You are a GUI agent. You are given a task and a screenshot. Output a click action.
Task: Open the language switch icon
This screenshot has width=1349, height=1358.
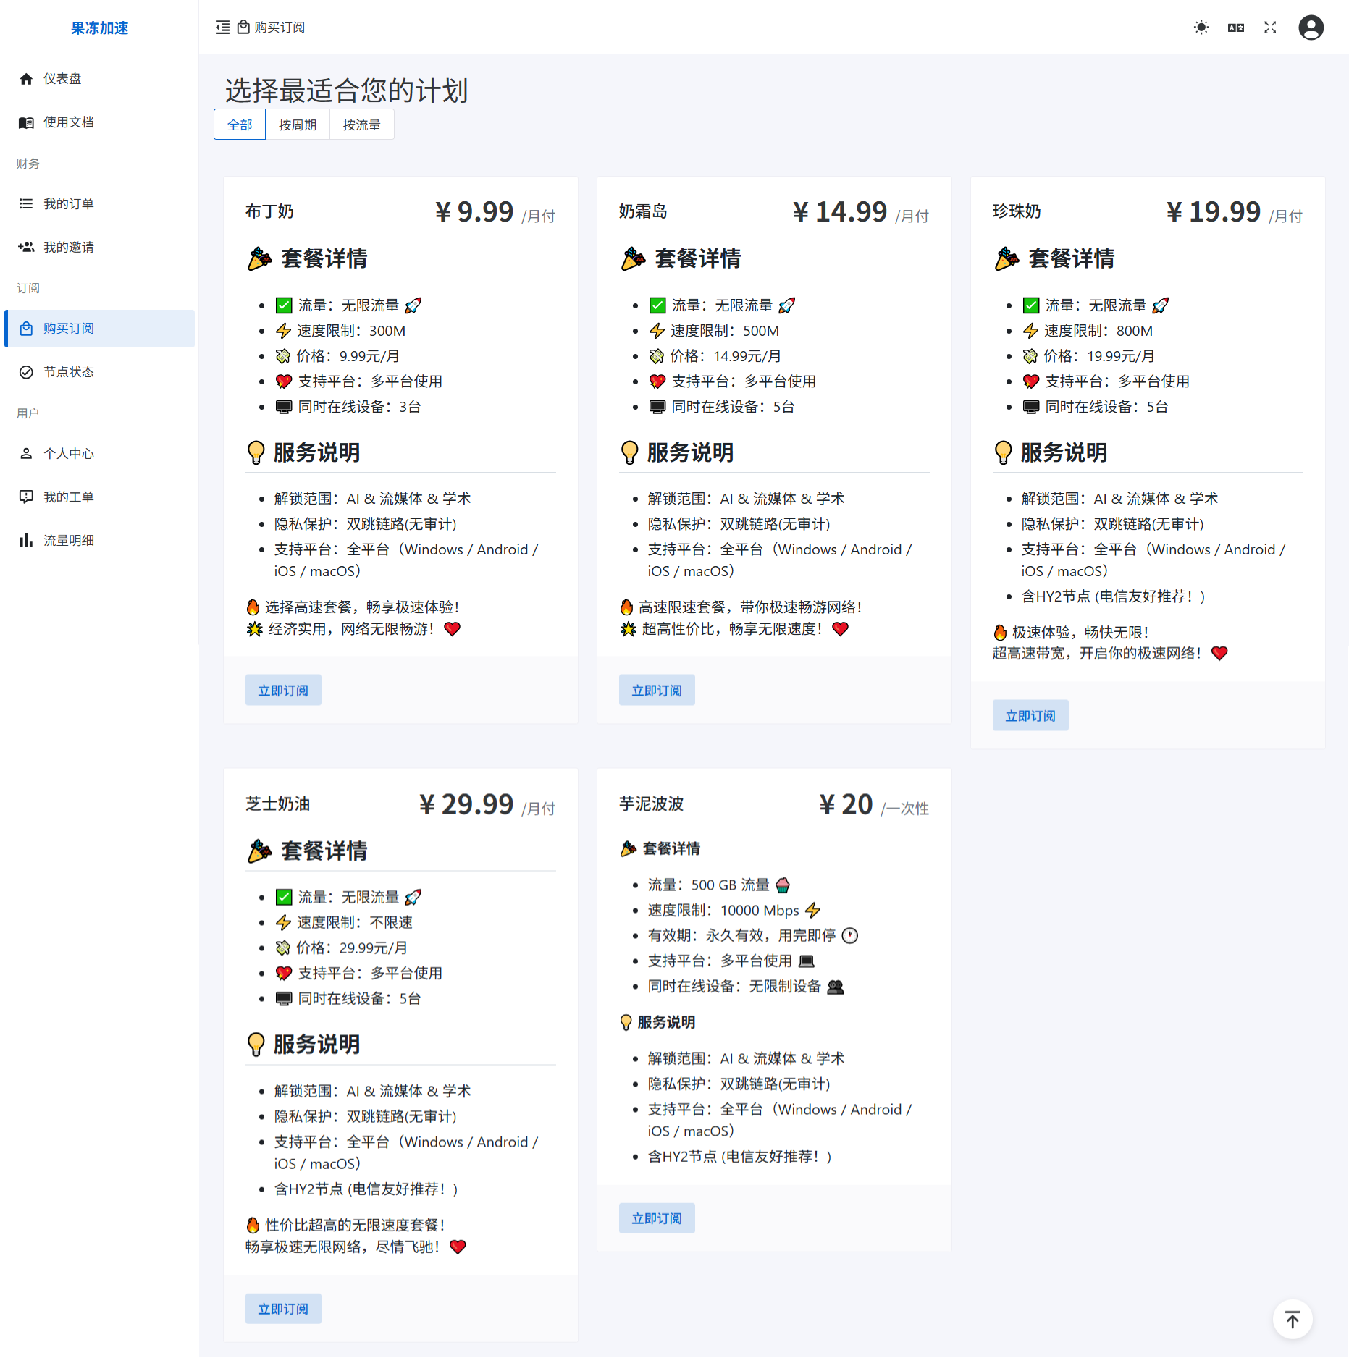coord(1236,28)
